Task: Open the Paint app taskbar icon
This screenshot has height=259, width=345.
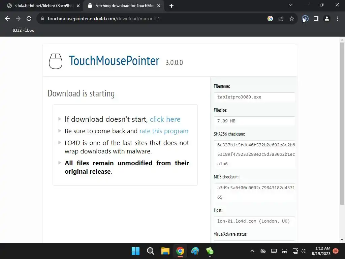Action: click(x=195, y=251)
